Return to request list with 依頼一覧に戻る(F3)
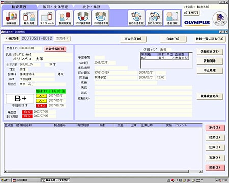Image resolution: width=229 pixels, height=183 pixels. 210,39
